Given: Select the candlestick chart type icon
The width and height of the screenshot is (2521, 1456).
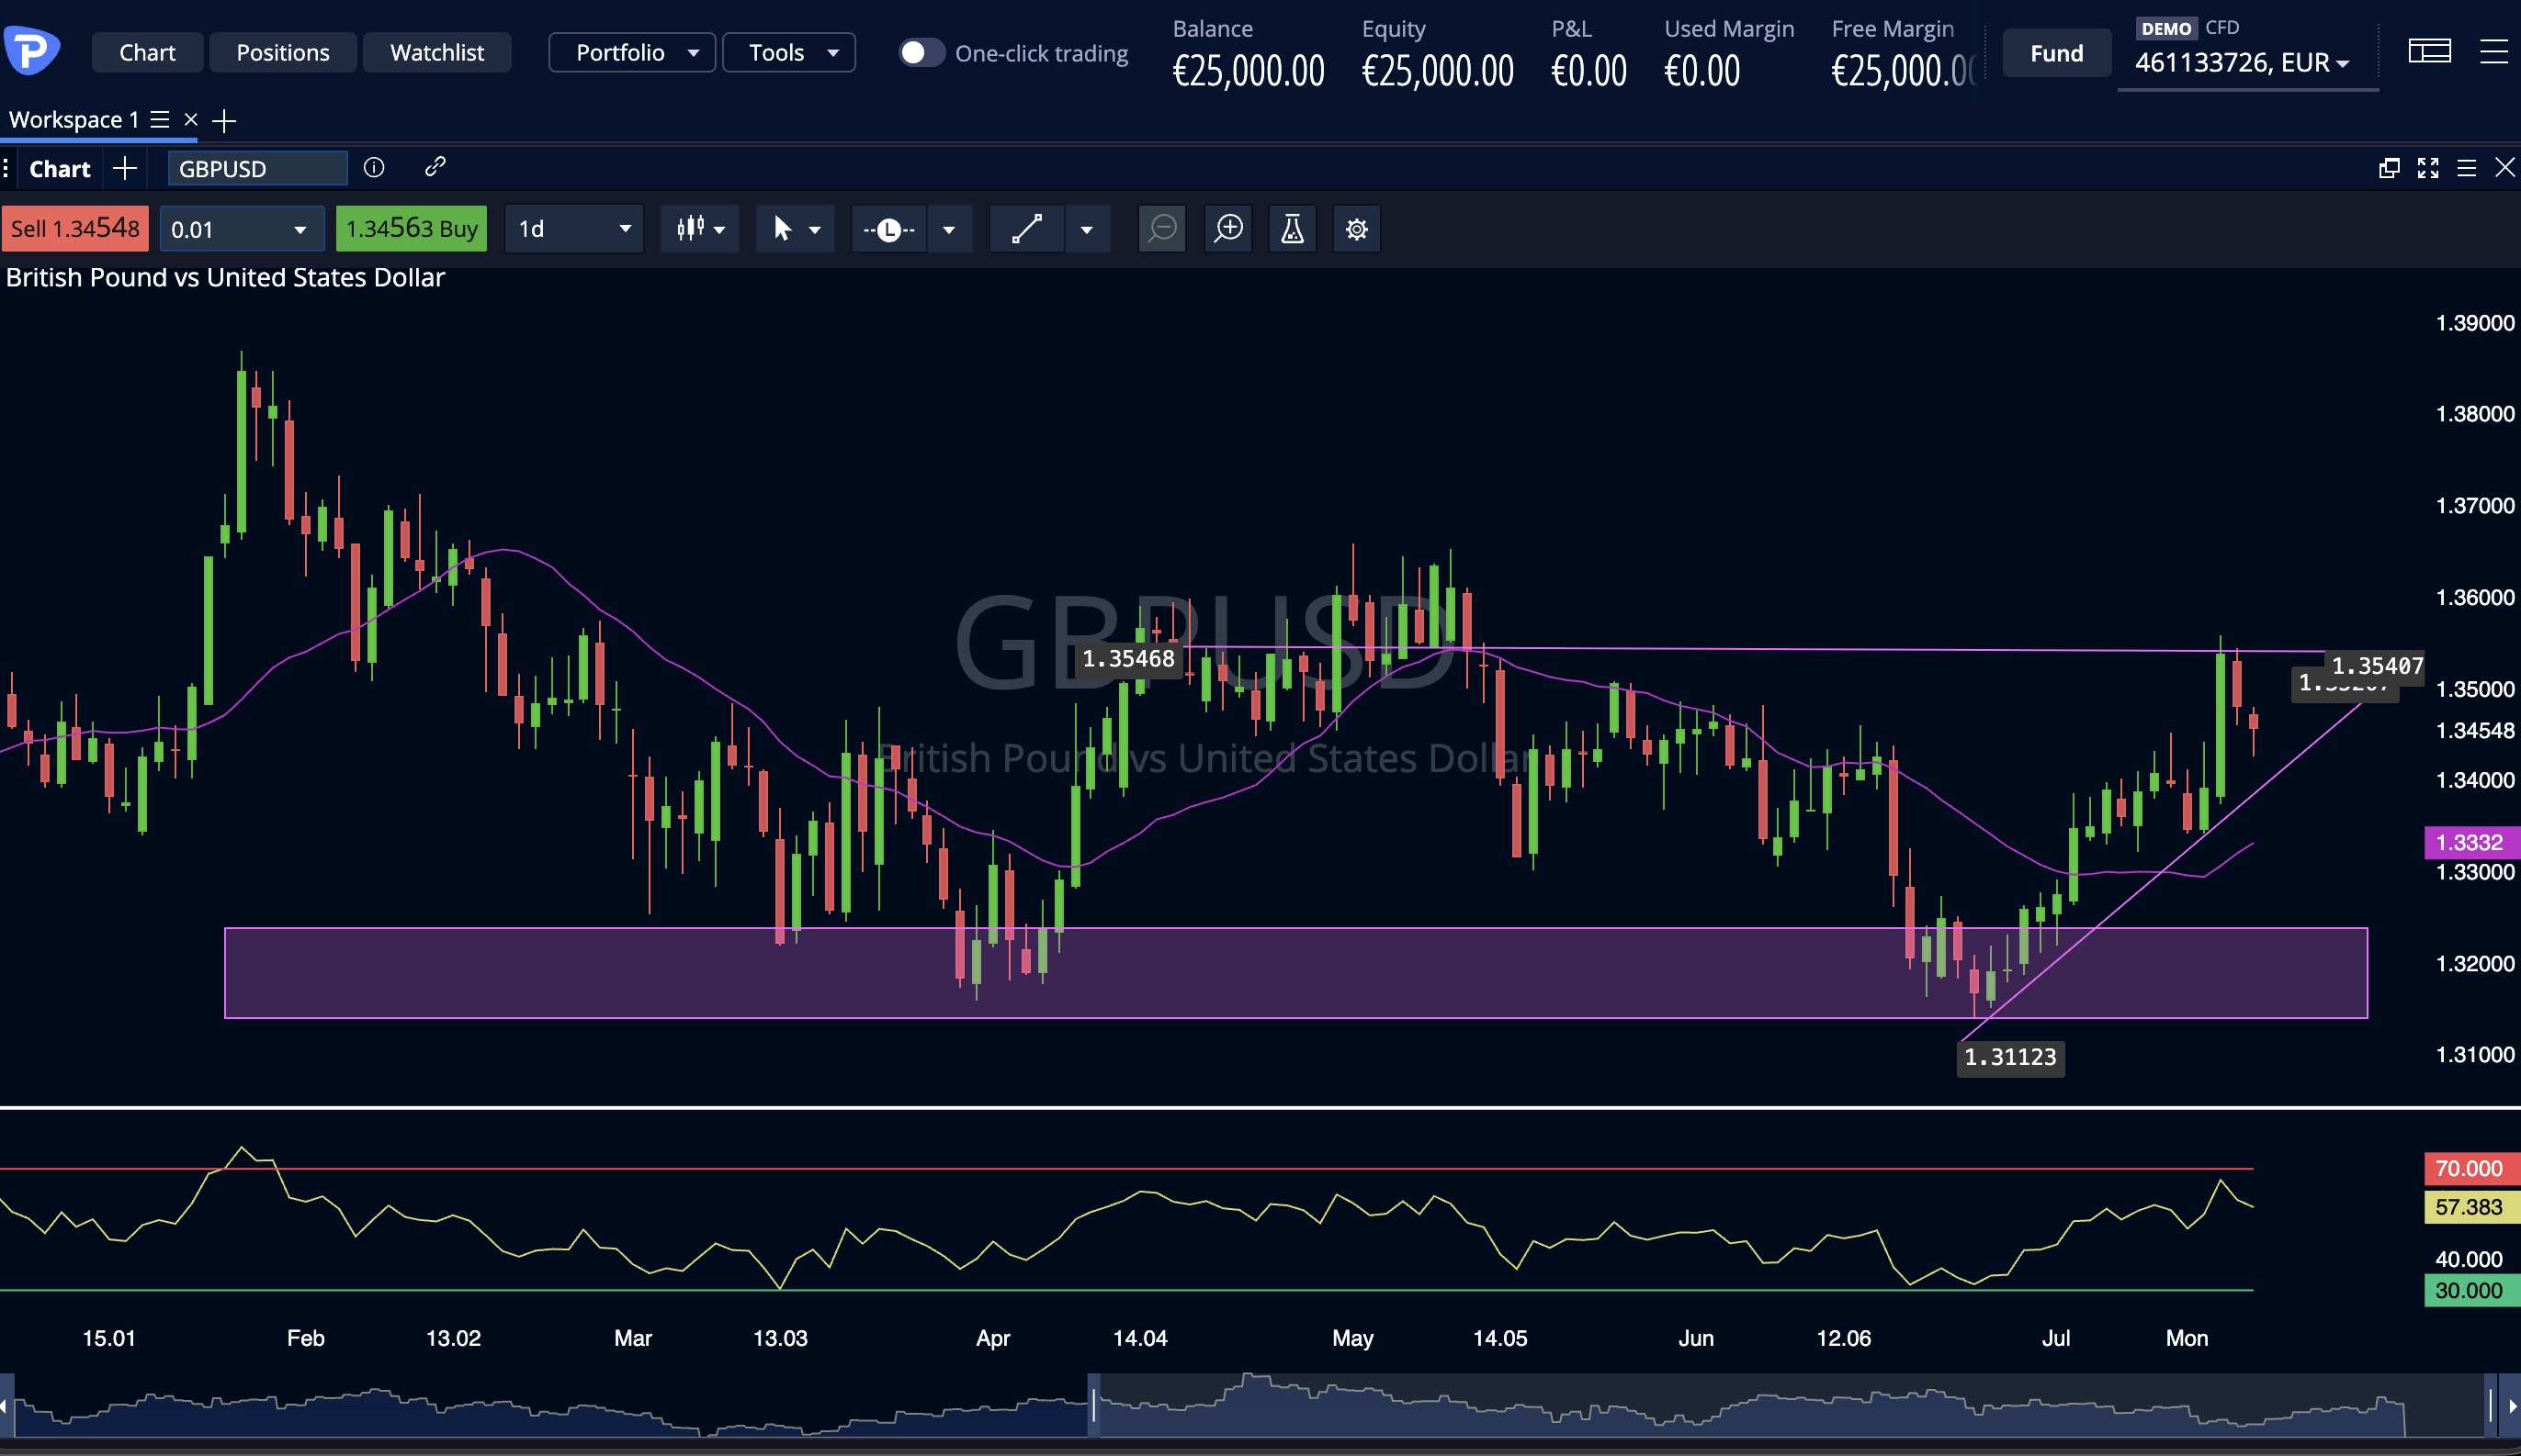Looking at the screenshot, I should pyautogui.click(x=690, y=229).
